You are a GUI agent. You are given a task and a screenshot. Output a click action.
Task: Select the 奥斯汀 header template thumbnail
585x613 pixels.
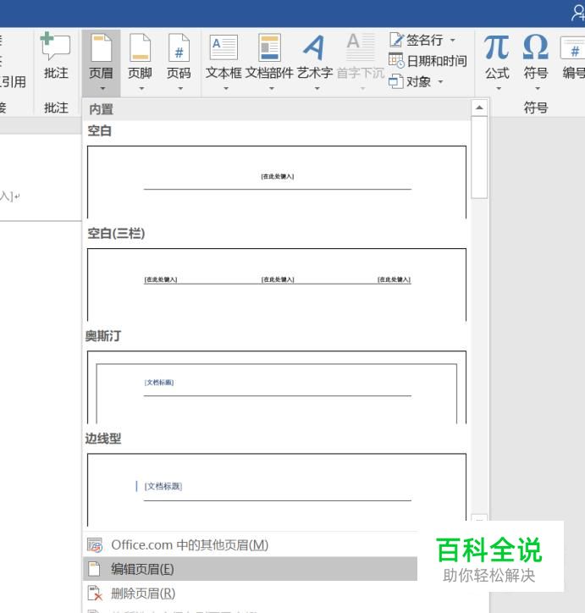click(277, 387)
